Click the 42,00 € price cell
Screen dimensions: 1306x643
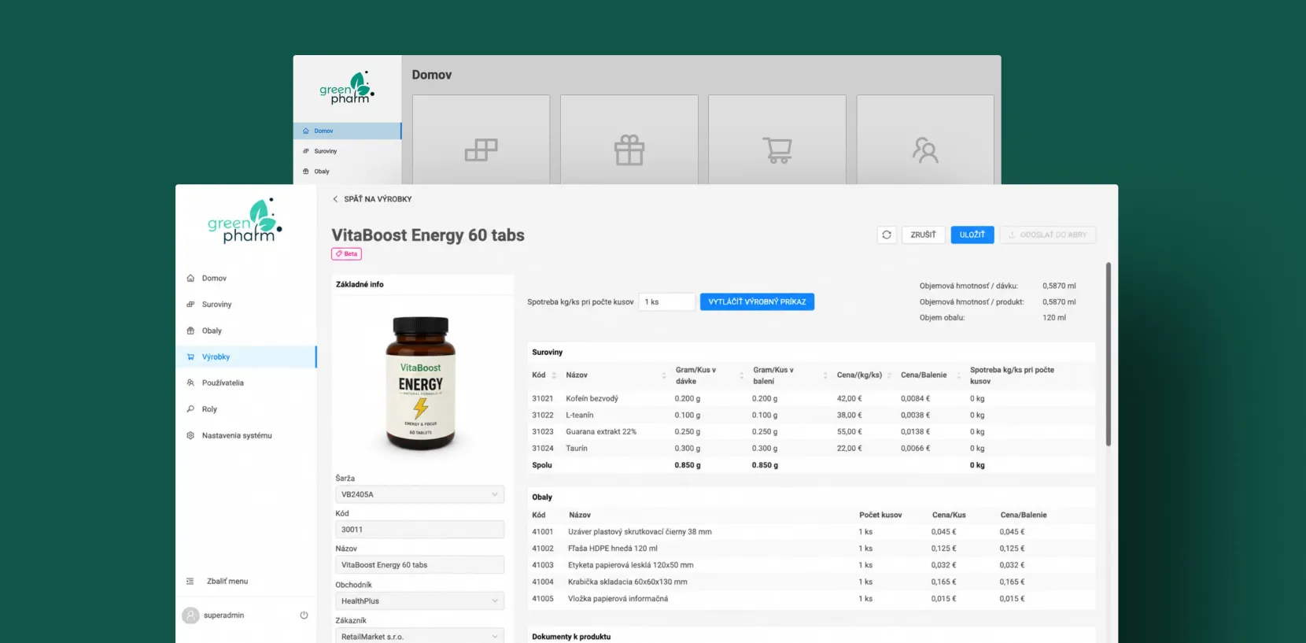(849, 398)
